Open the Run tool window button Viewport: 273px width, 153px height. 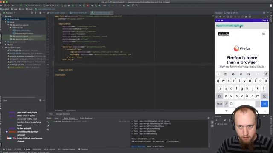(7, 149)
